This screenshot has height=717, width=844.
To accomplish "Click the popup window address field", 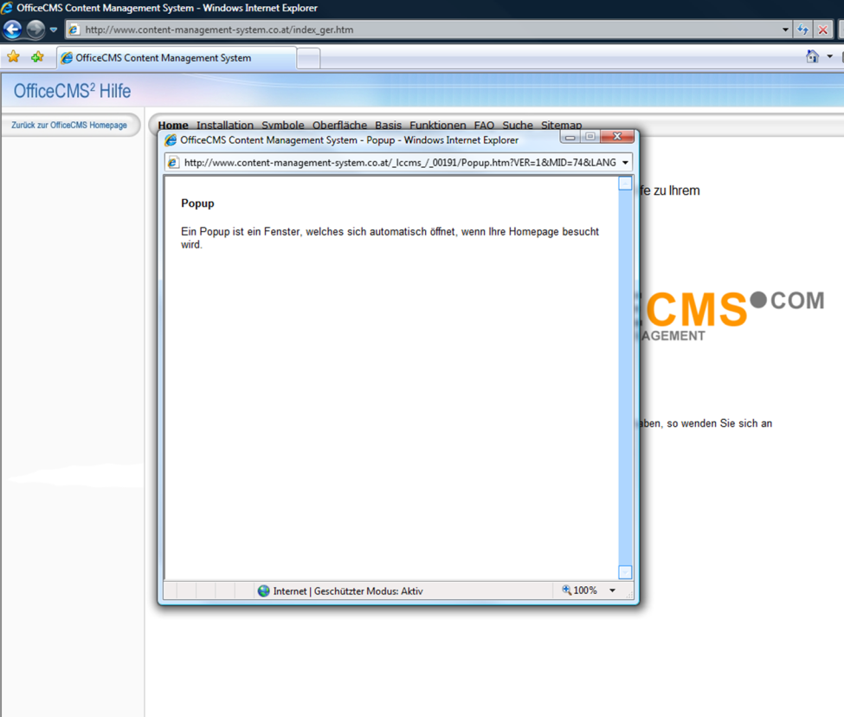I will pyautogui.click(x=399, y=162).
